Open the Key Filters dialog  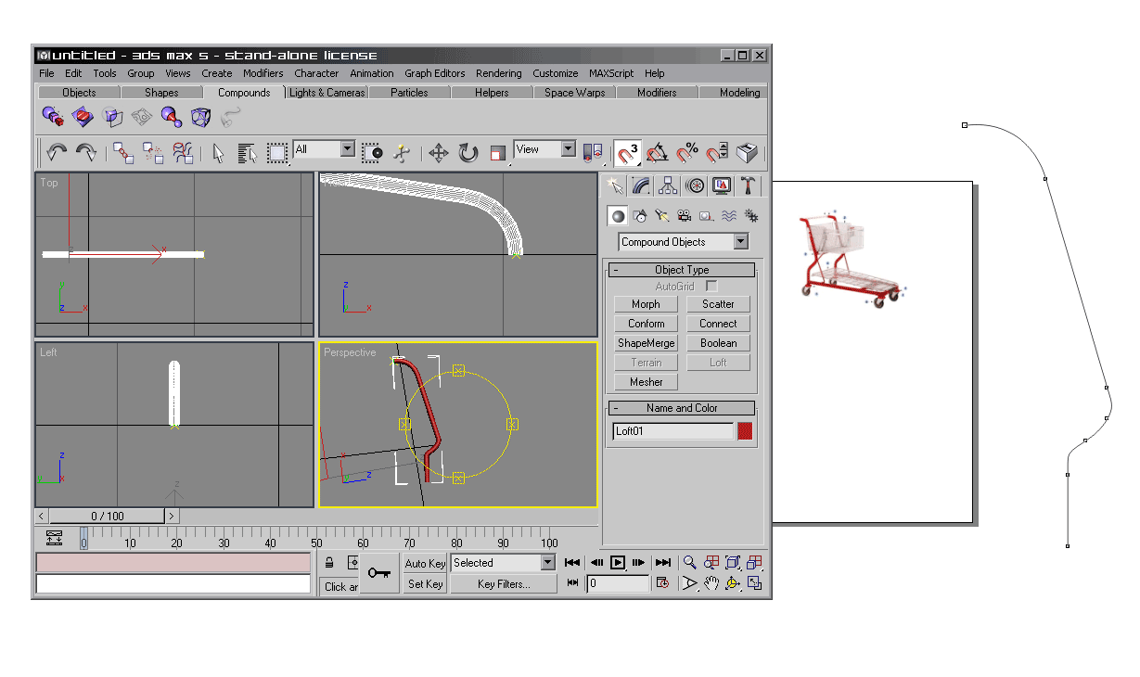pos(504,584)
